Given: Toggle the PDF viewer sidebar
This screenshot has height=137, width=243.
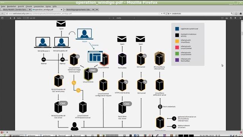Looking at the screenshot, I should pos(2,18).
